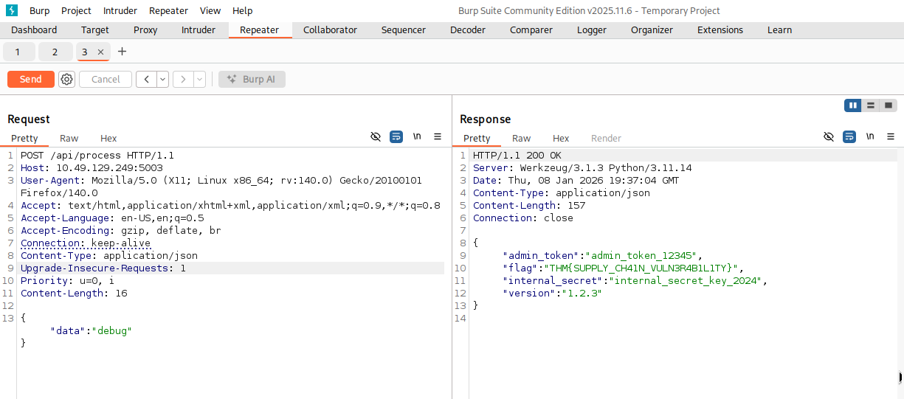Select the combined tabbed layout icon

889,105
